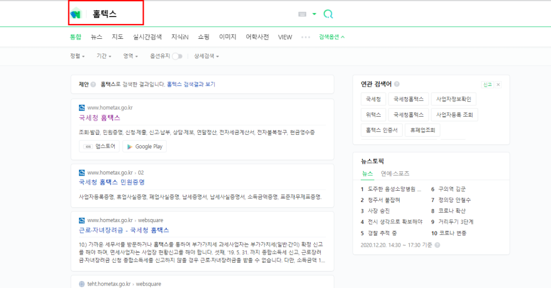The width and height of the screenshot is (551, 288).
Task: Click the teht.hometax.go.kr result URL
Action: [109, 284]
